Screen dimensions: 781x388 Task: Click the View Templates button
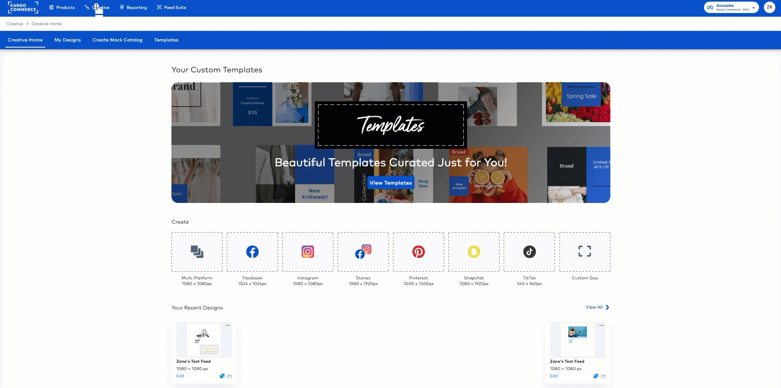pyautogui.click(x=390, y=183)
